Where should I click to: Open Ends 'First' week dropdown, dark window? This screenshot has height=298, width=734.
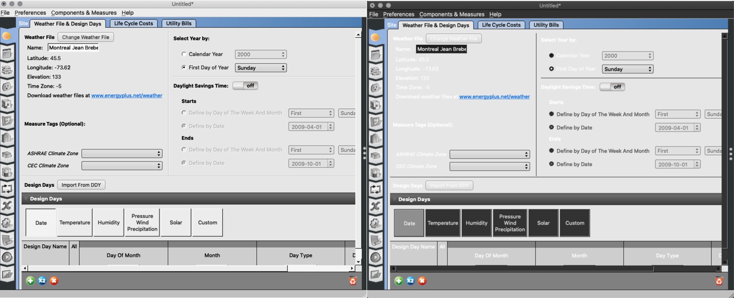(678, 151)
